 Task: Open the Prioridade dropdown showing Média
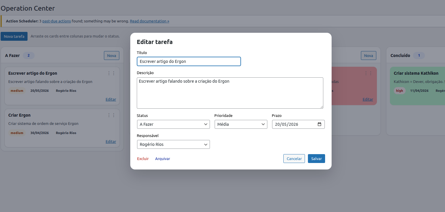(241, 124)
